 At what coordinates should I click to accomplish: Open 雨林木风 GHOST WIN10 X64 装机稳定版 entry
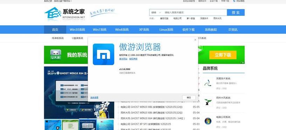[x=152, y=118]
